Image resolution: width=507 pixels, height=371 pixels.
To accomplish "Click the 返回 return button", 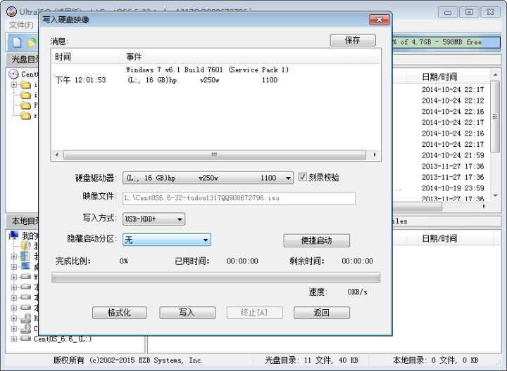I will click(321, 313).
